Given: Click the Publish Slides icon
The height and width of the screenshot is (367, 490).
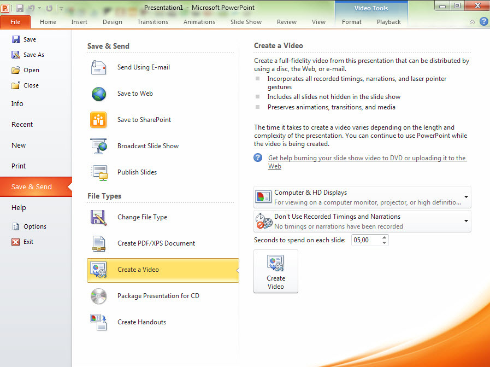Looking at the screenshot, I should click(x=99, y=173).
